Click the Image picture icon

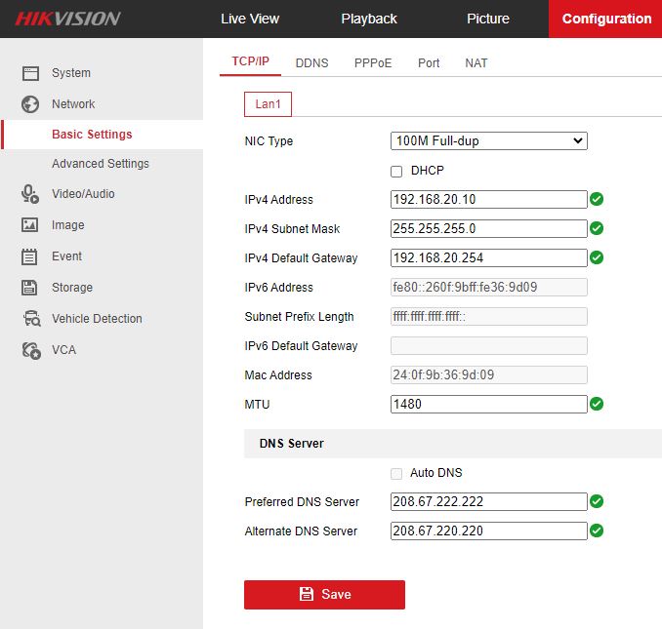pyautogui.click(x=30, y=225)
